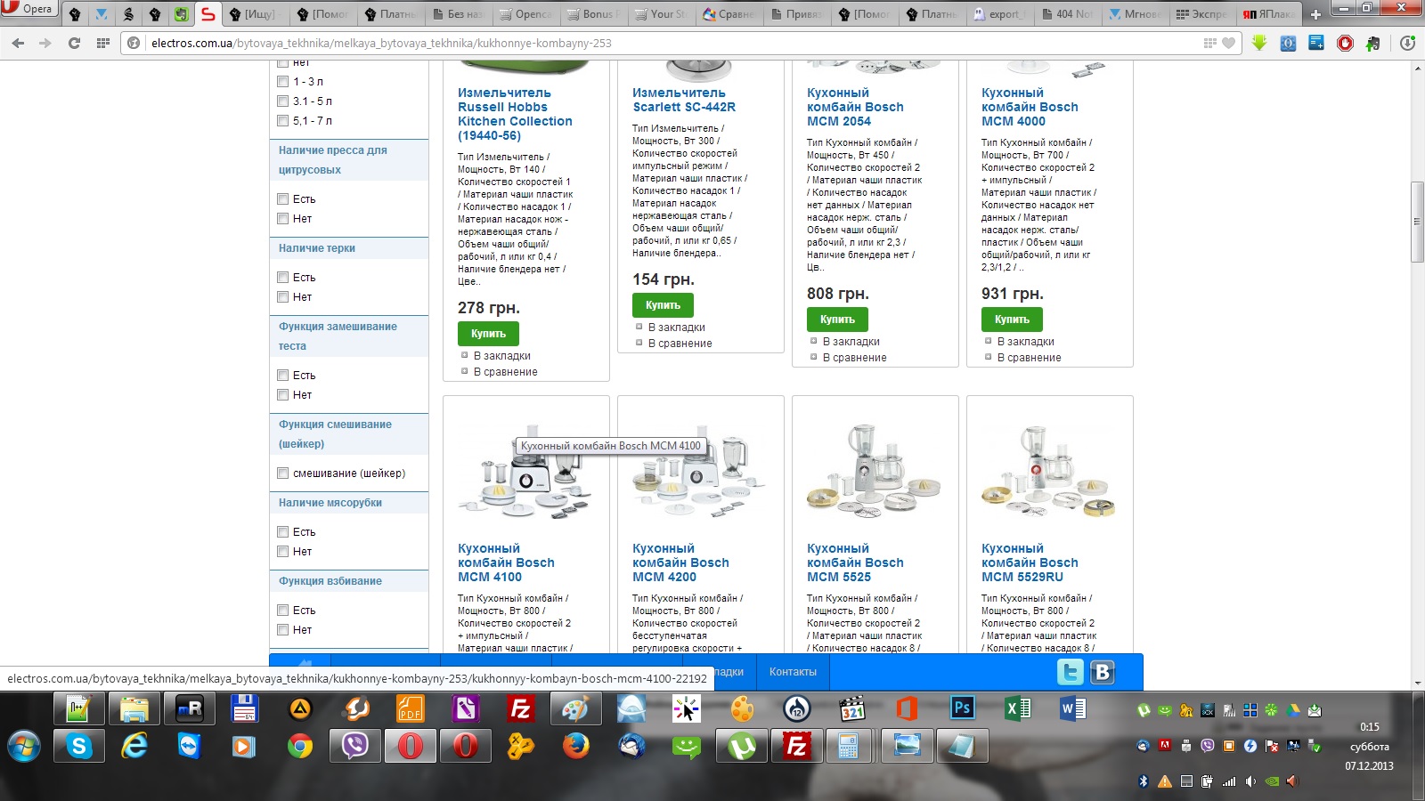
Task: Open Media Player Classic 321 icon
Action: [x=851, y=708]
